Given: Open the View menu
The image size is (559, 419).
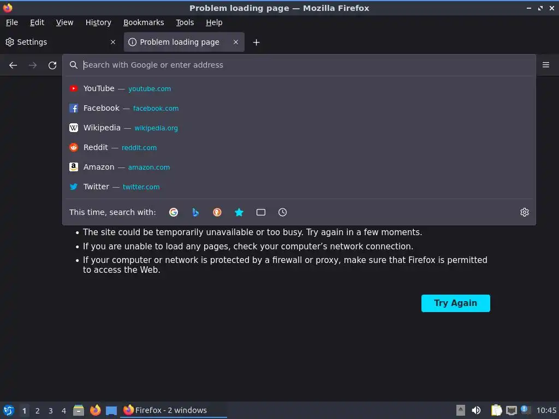Looking at the screenshot, I should click(64, 22).
